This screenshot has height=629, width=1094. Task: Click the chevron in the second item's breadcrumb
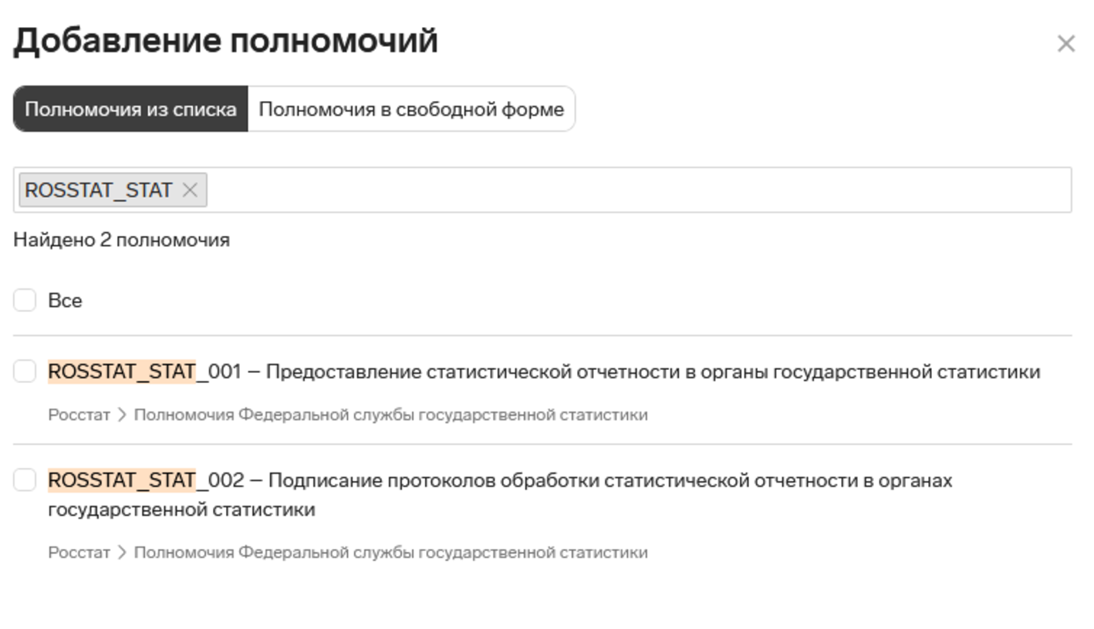pyautogui.click(x=123, y=552)
